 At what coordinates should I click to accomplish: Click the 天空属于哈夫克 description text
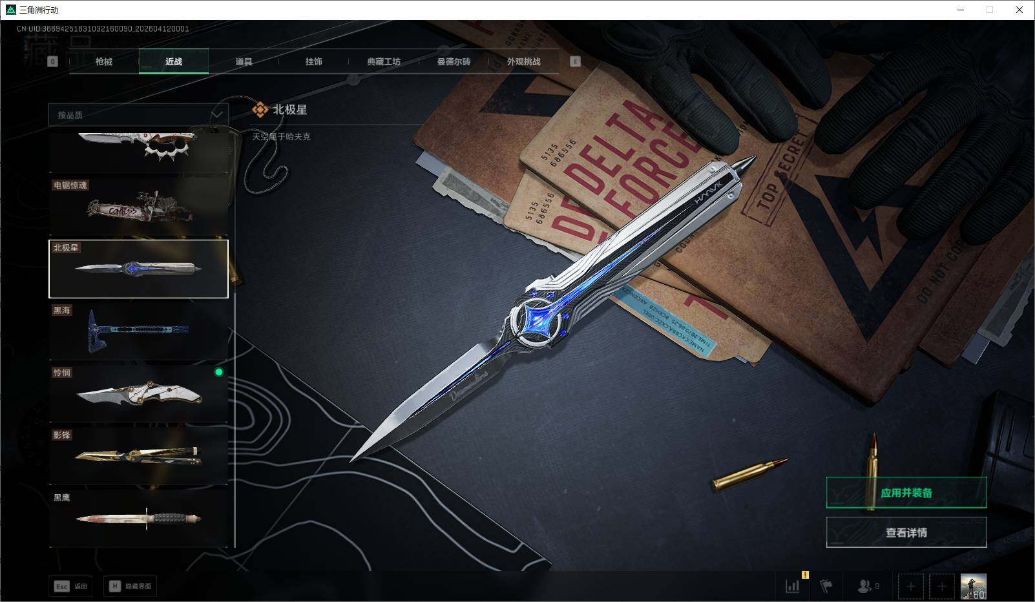tap(281, 137)
